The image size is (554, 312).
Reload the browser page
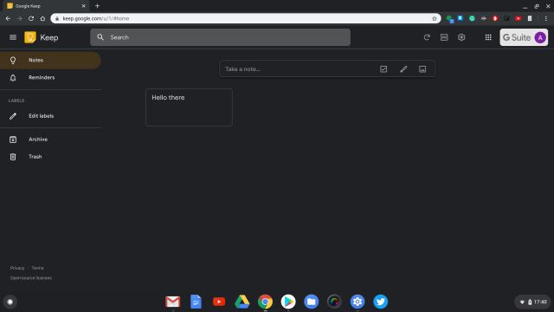[x=31, y=18]
